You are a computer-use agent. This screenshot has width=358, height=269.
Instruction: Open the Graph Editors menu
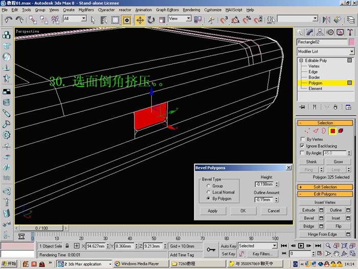click(167, 10)
